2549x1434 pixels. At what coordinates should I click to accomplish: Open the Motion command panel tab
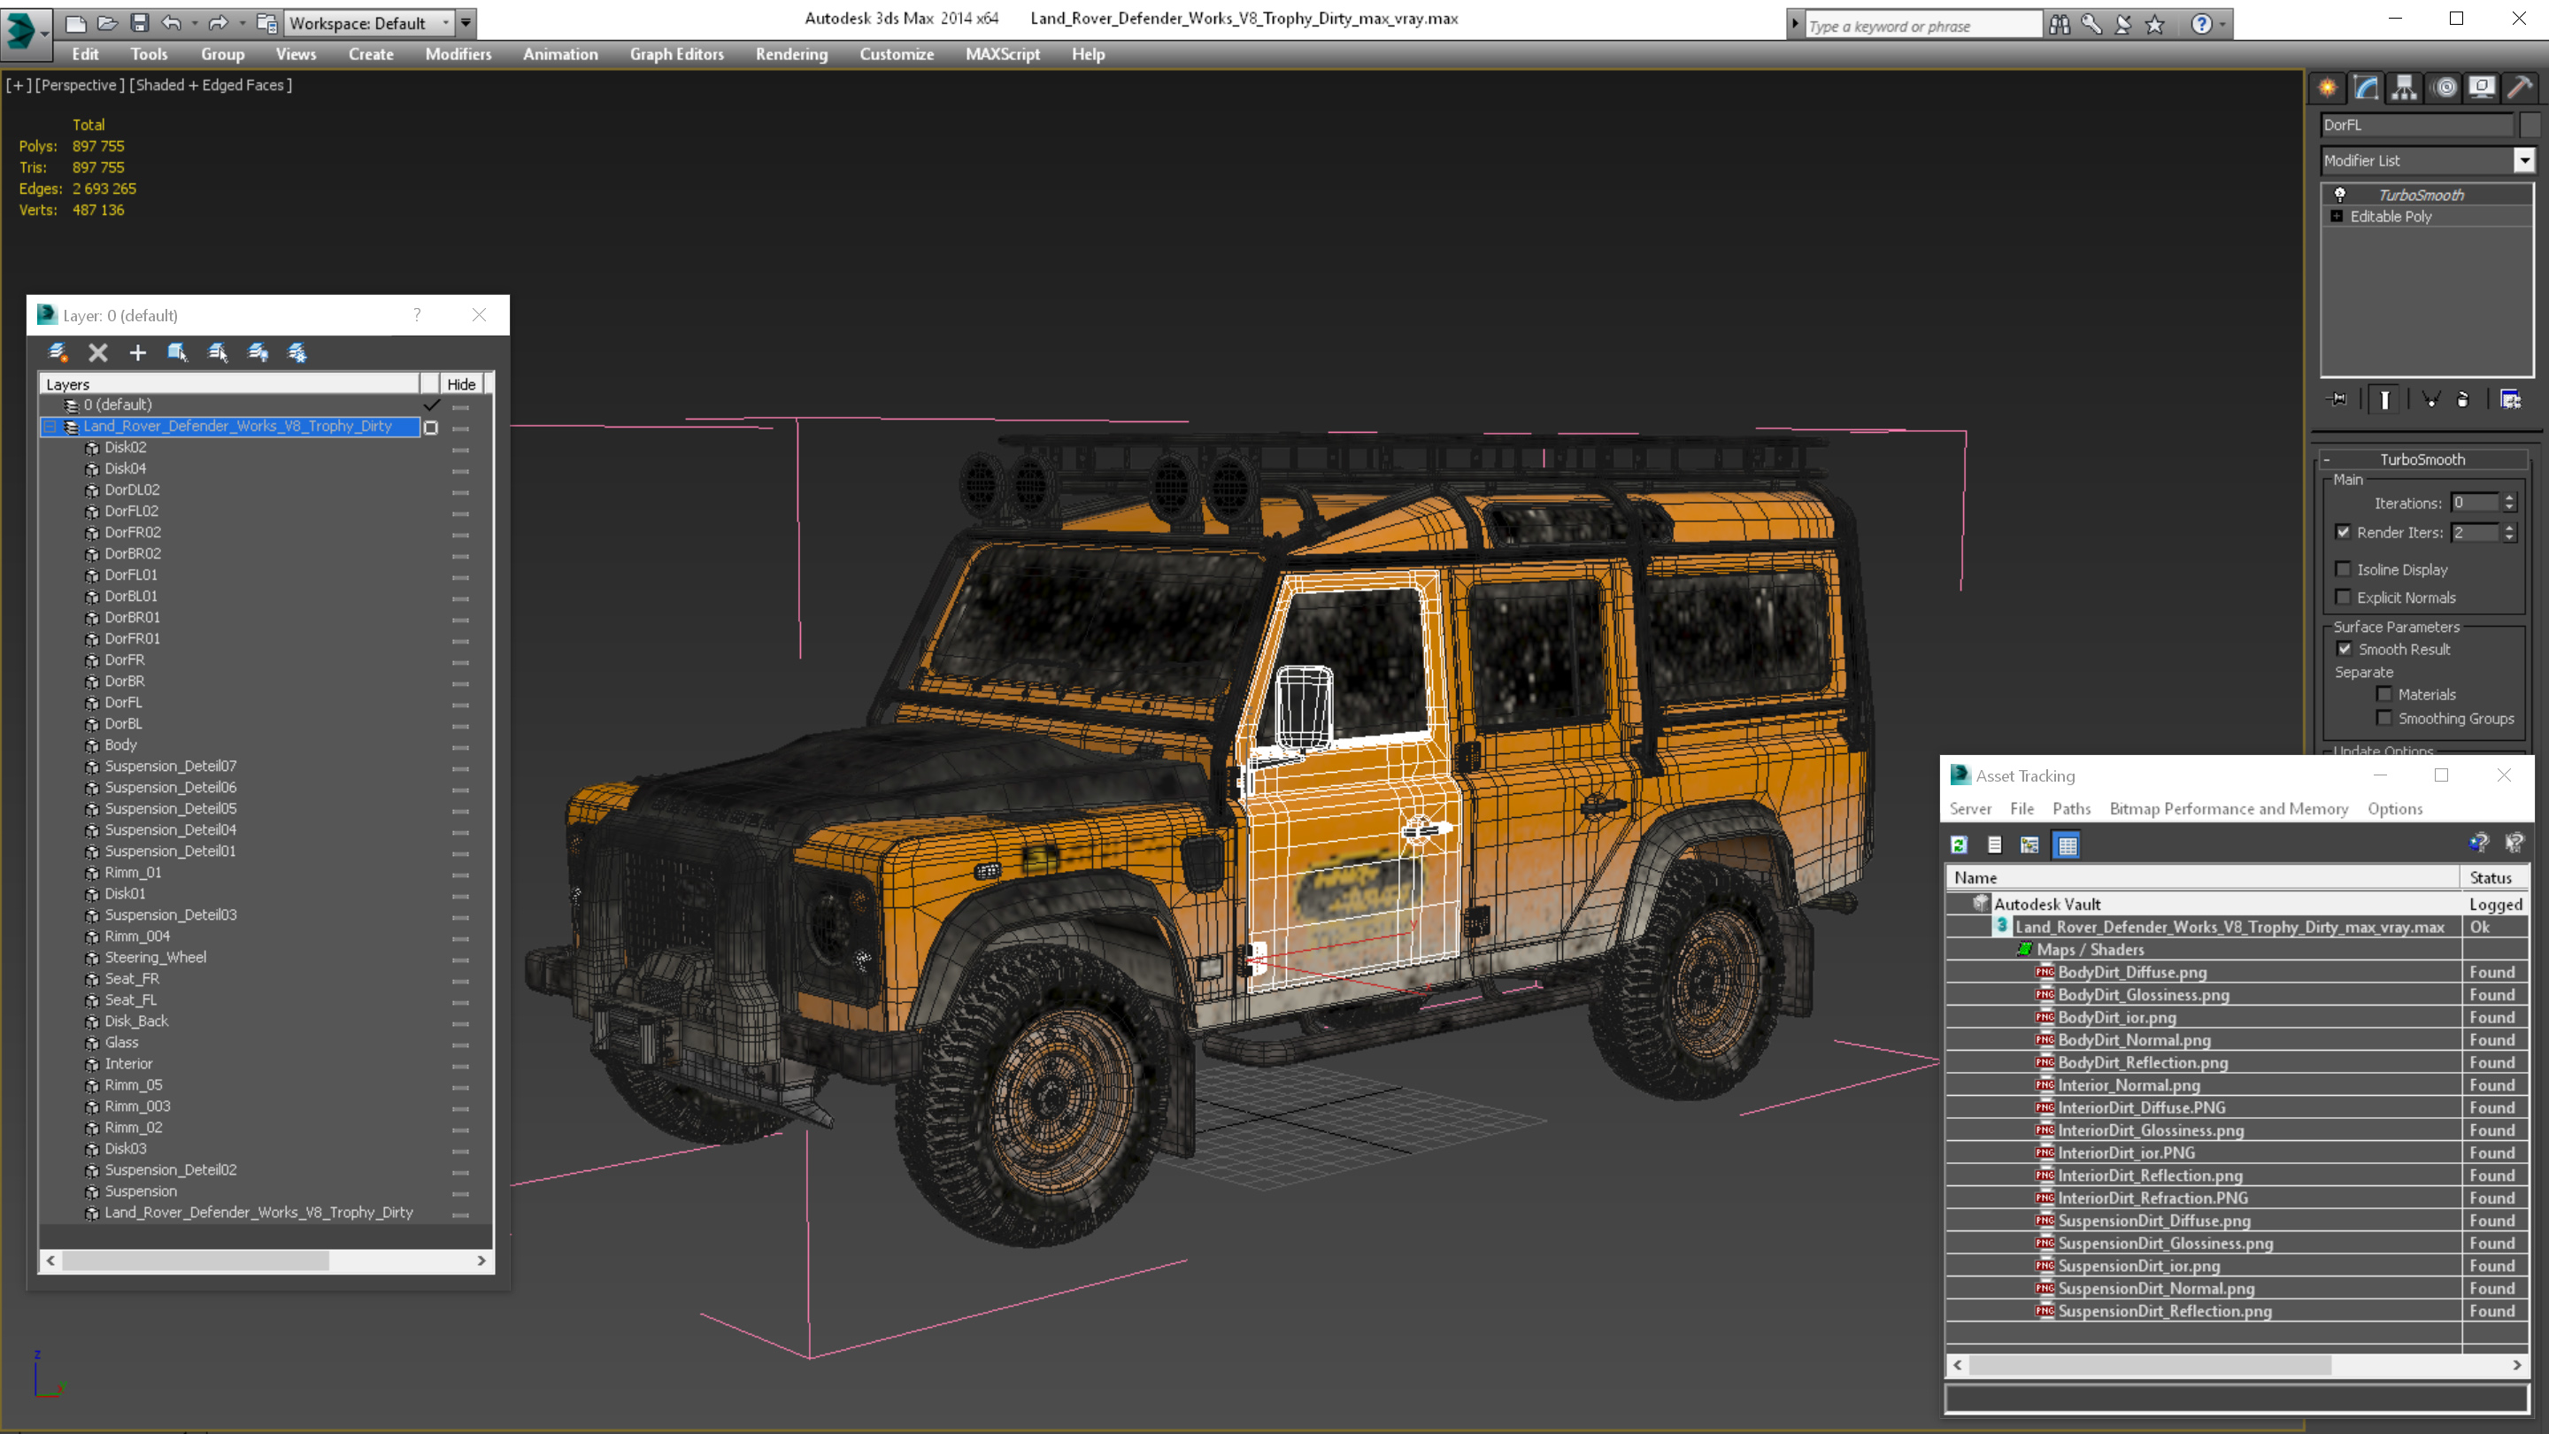pyautogui.click(x=2445, y=89)
